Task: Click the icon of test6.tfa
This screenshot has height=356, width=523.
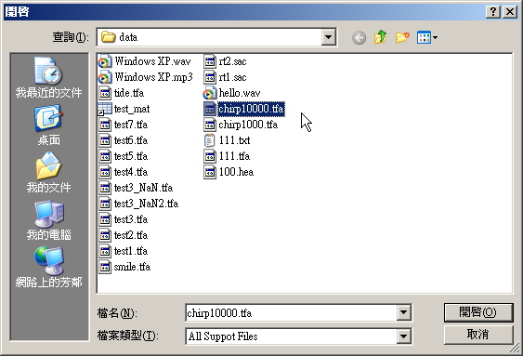Action: click(105, 140)
